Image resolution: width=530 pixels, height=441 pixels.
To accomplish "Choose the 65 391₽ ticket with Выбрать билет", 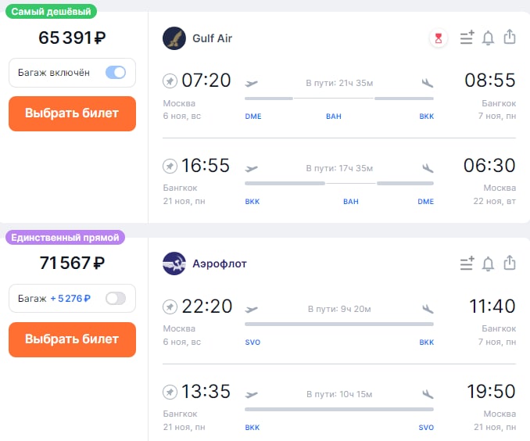I will 73,113.
